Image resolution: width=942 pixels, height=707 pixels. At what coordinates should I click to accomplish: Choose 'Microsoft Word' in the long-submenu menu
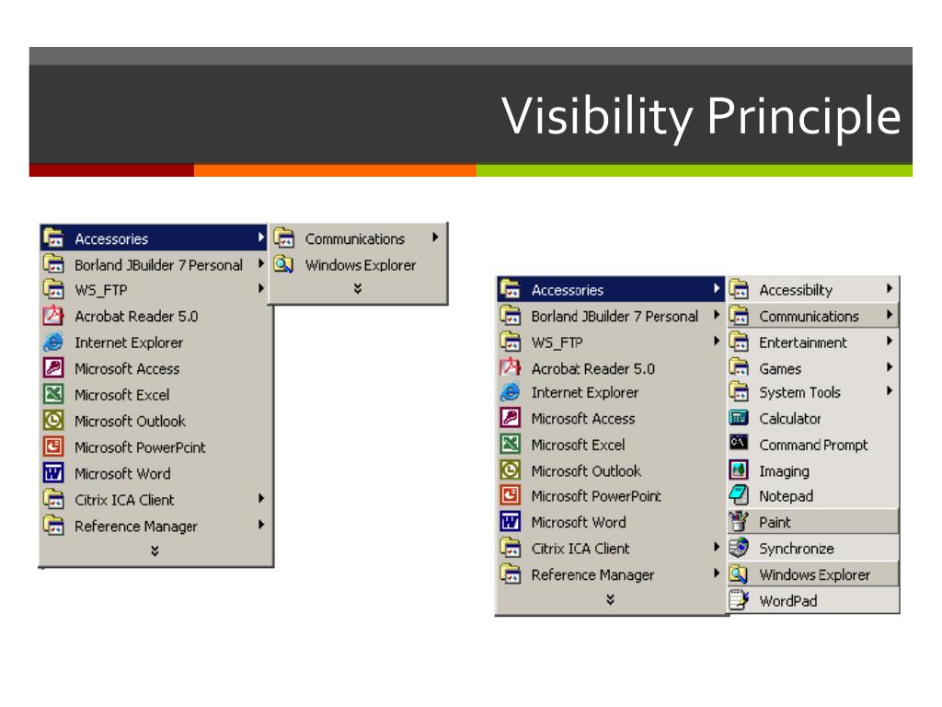[611, 522]
